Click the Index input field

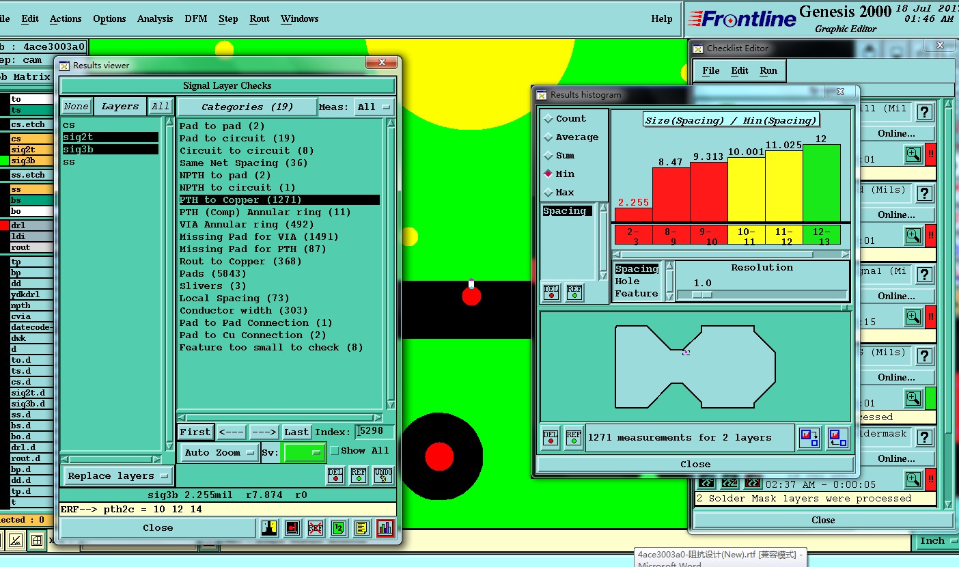pos(375,432)
